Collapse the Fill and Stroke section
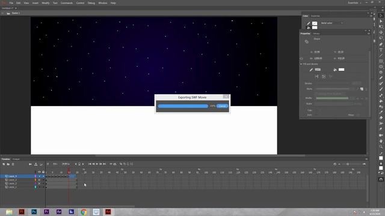This screenshot has height=216, width=385. [301, 64]
